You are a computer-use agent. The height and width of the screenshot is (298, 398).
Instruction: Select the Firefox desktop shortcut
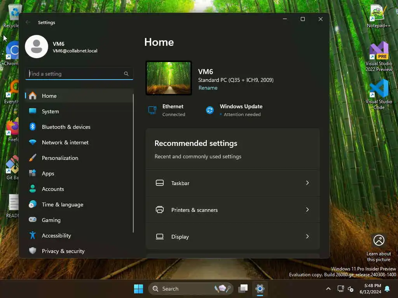[12, 130]
